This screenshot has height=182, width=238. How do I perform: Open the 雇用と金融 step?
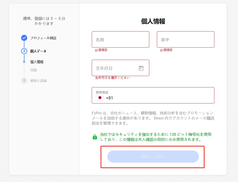click(x=38, y=81)
